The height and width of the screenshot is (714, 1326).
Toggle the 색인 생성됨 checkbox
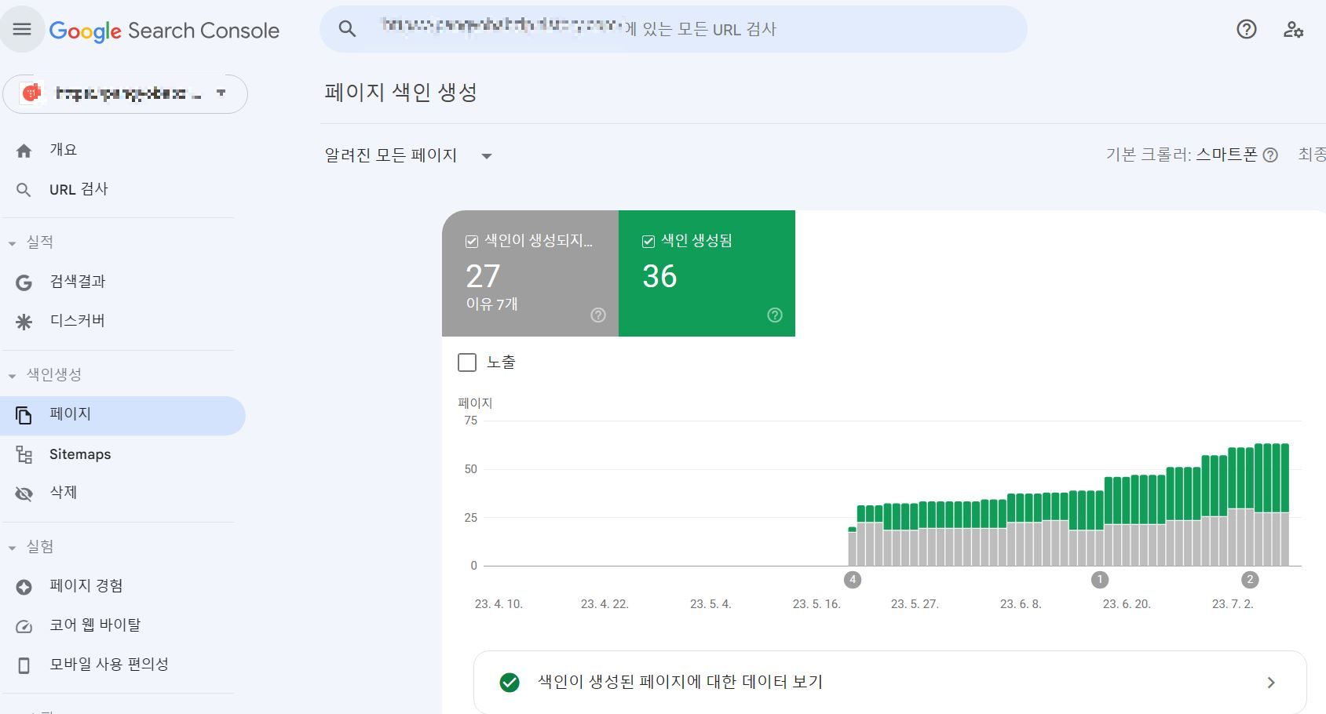648,242
